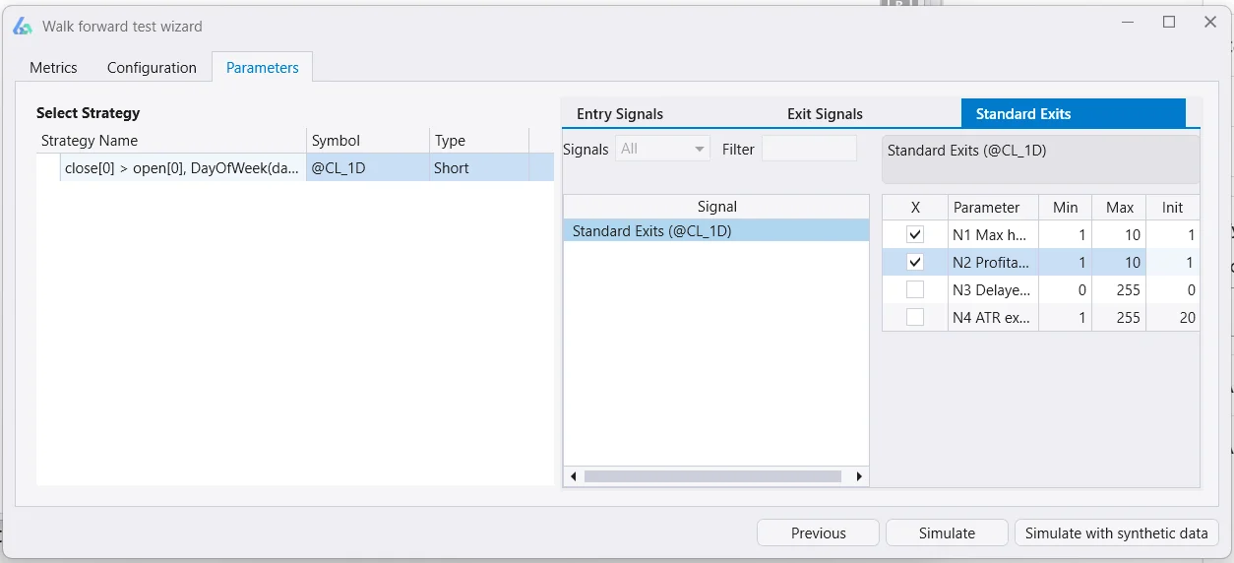Click the app logo in the title bar

[x=22, y=27]
